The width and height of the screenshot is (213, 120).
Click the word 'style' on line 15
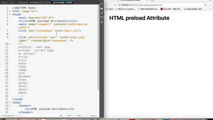[x=22, y=60]
